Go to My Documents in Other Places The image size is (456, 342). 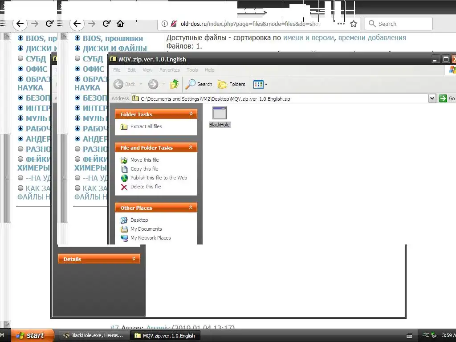(x=146, y=229)
